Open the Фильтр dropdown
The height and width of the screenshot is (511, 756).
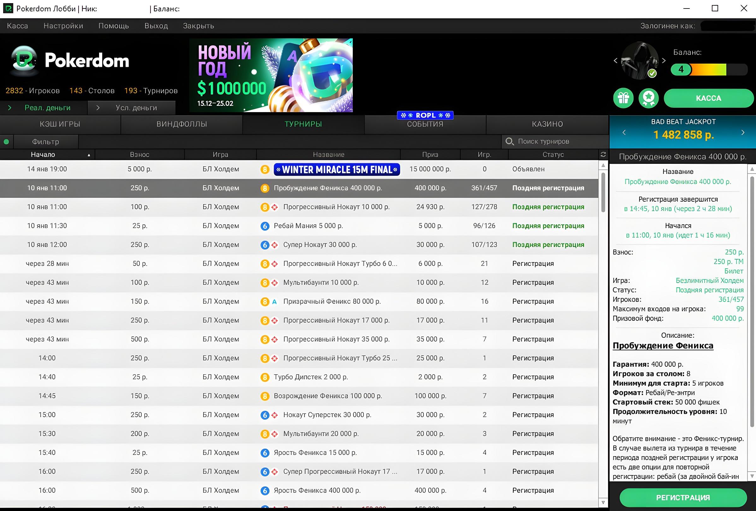tap(45, 142)
